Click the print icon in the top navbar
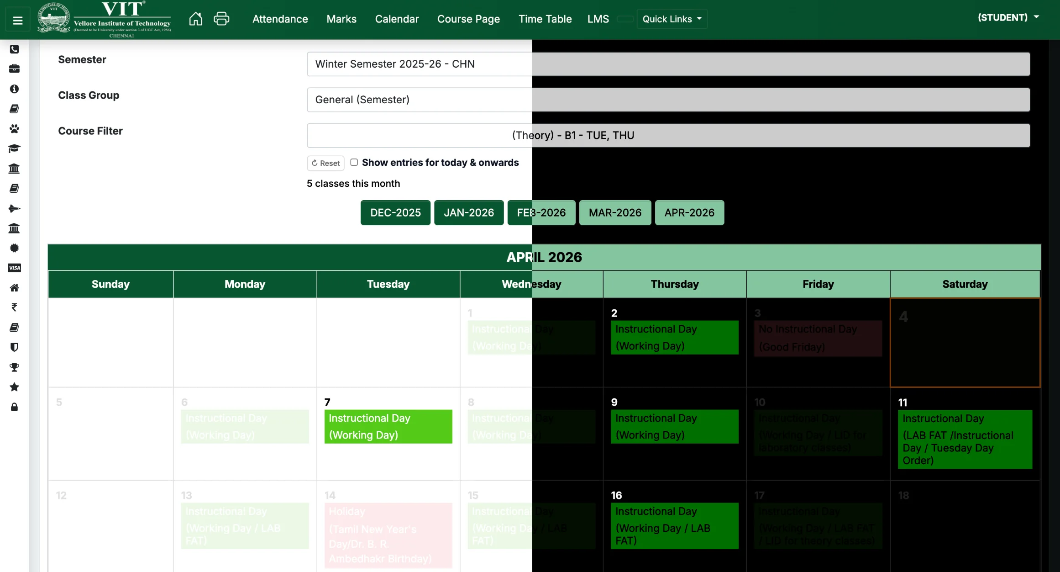Screen dimensions: 1060x572 (x=221, y=19)
